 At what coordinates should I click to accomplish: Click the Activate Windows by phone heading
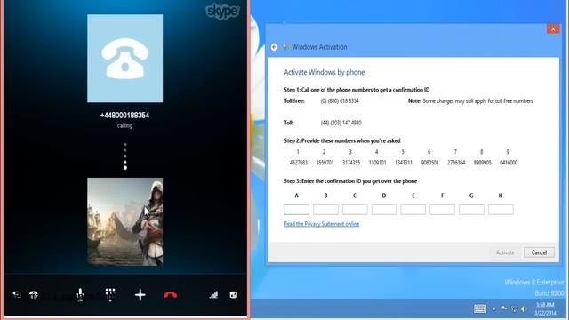324,72
